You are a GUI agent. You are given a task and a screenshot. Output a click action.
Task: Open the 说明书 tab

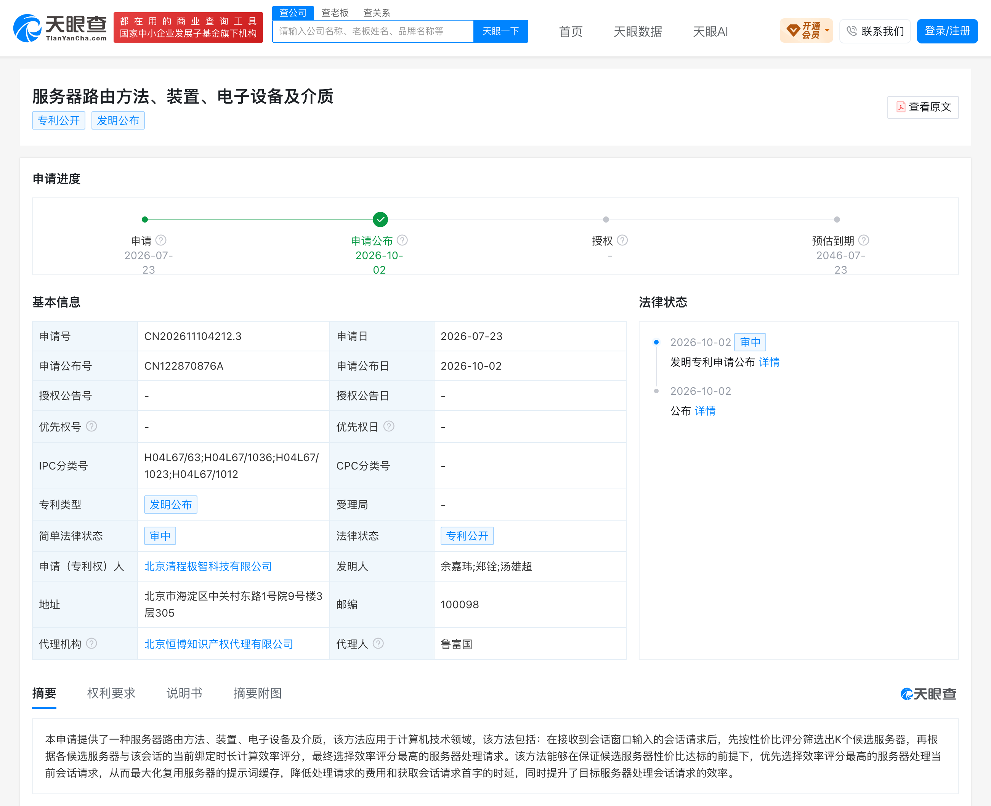click(184, 693)
